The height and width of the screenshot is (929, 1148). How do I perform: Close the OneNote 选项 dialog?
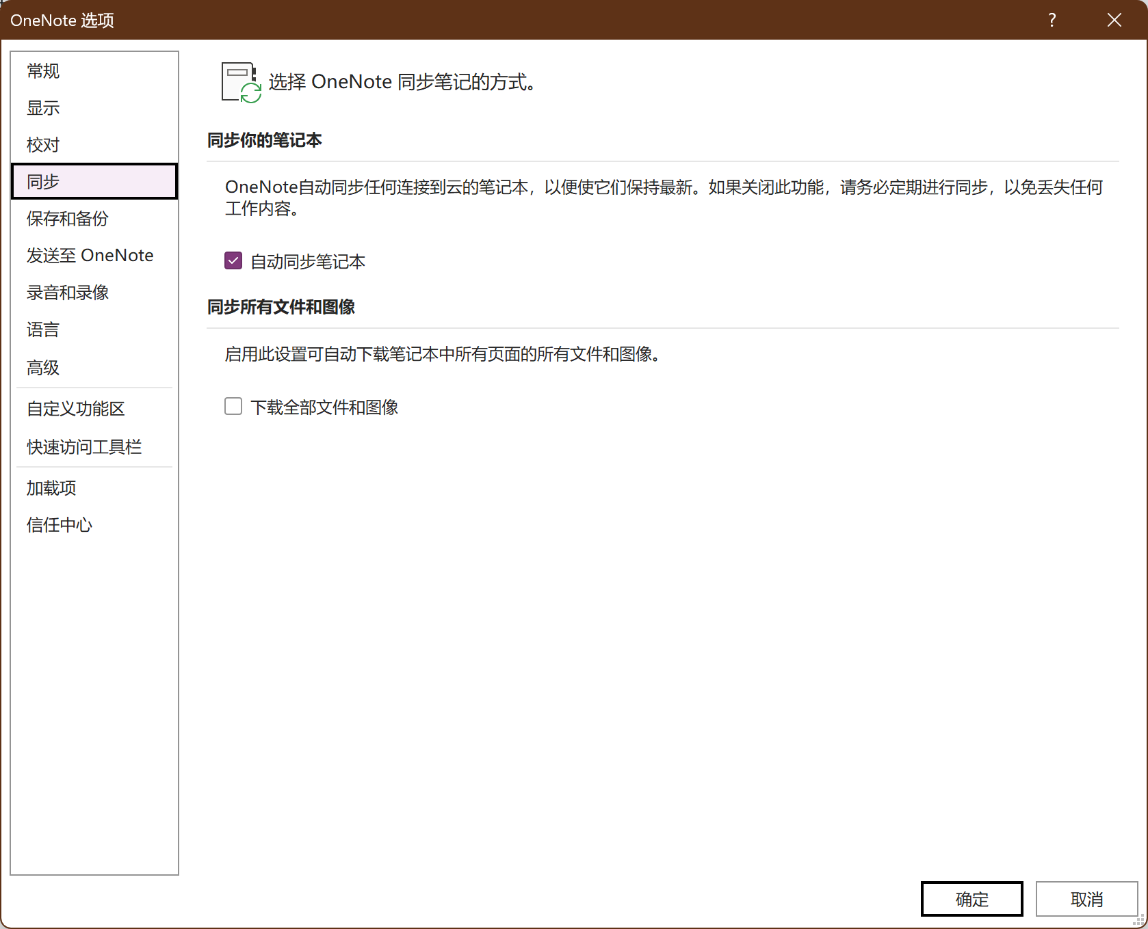[1114, 20]
